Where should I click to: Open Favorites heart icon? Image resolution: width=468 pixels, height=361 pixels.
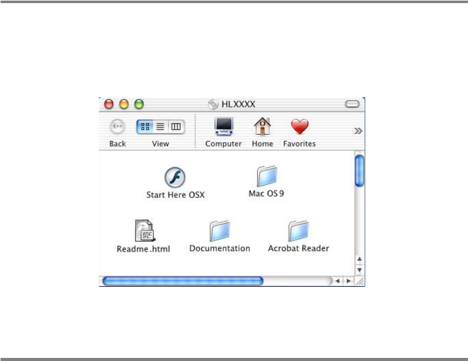(299, 127)
